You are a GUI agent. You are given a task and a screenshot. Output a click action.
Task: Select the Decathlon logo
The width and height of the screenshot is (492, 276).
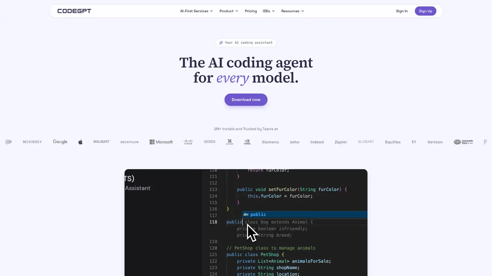click(x=130, y=142)
